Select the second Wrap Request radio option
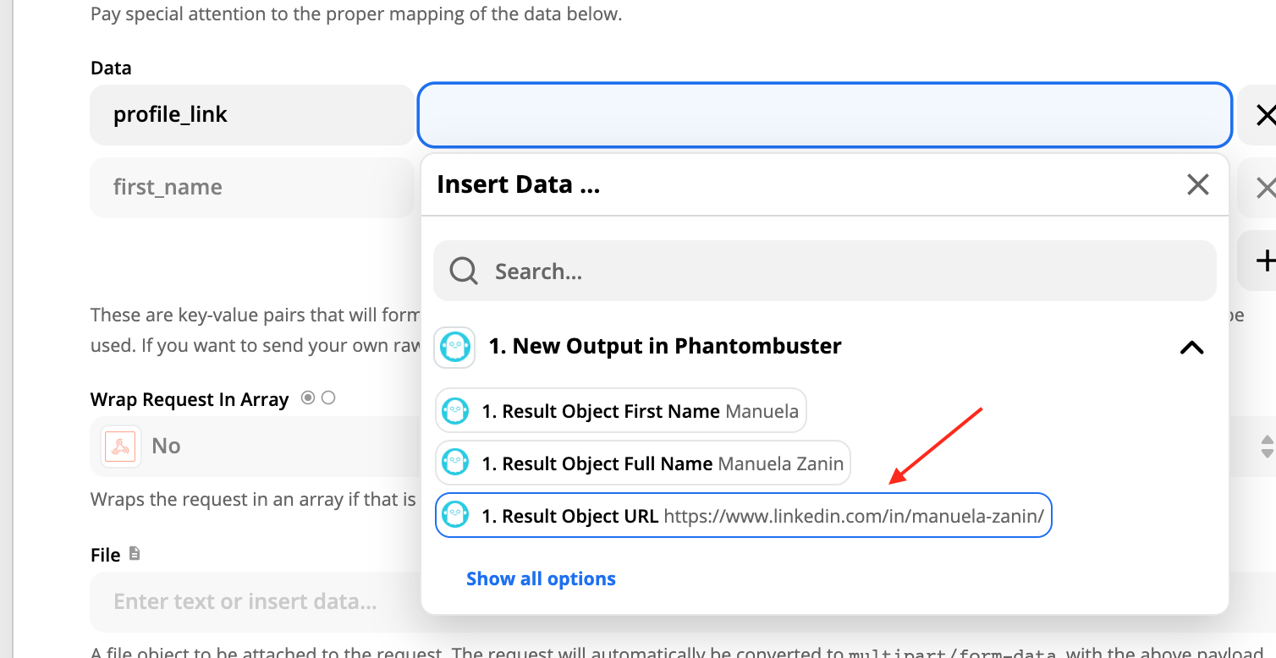 click(328, 398)
